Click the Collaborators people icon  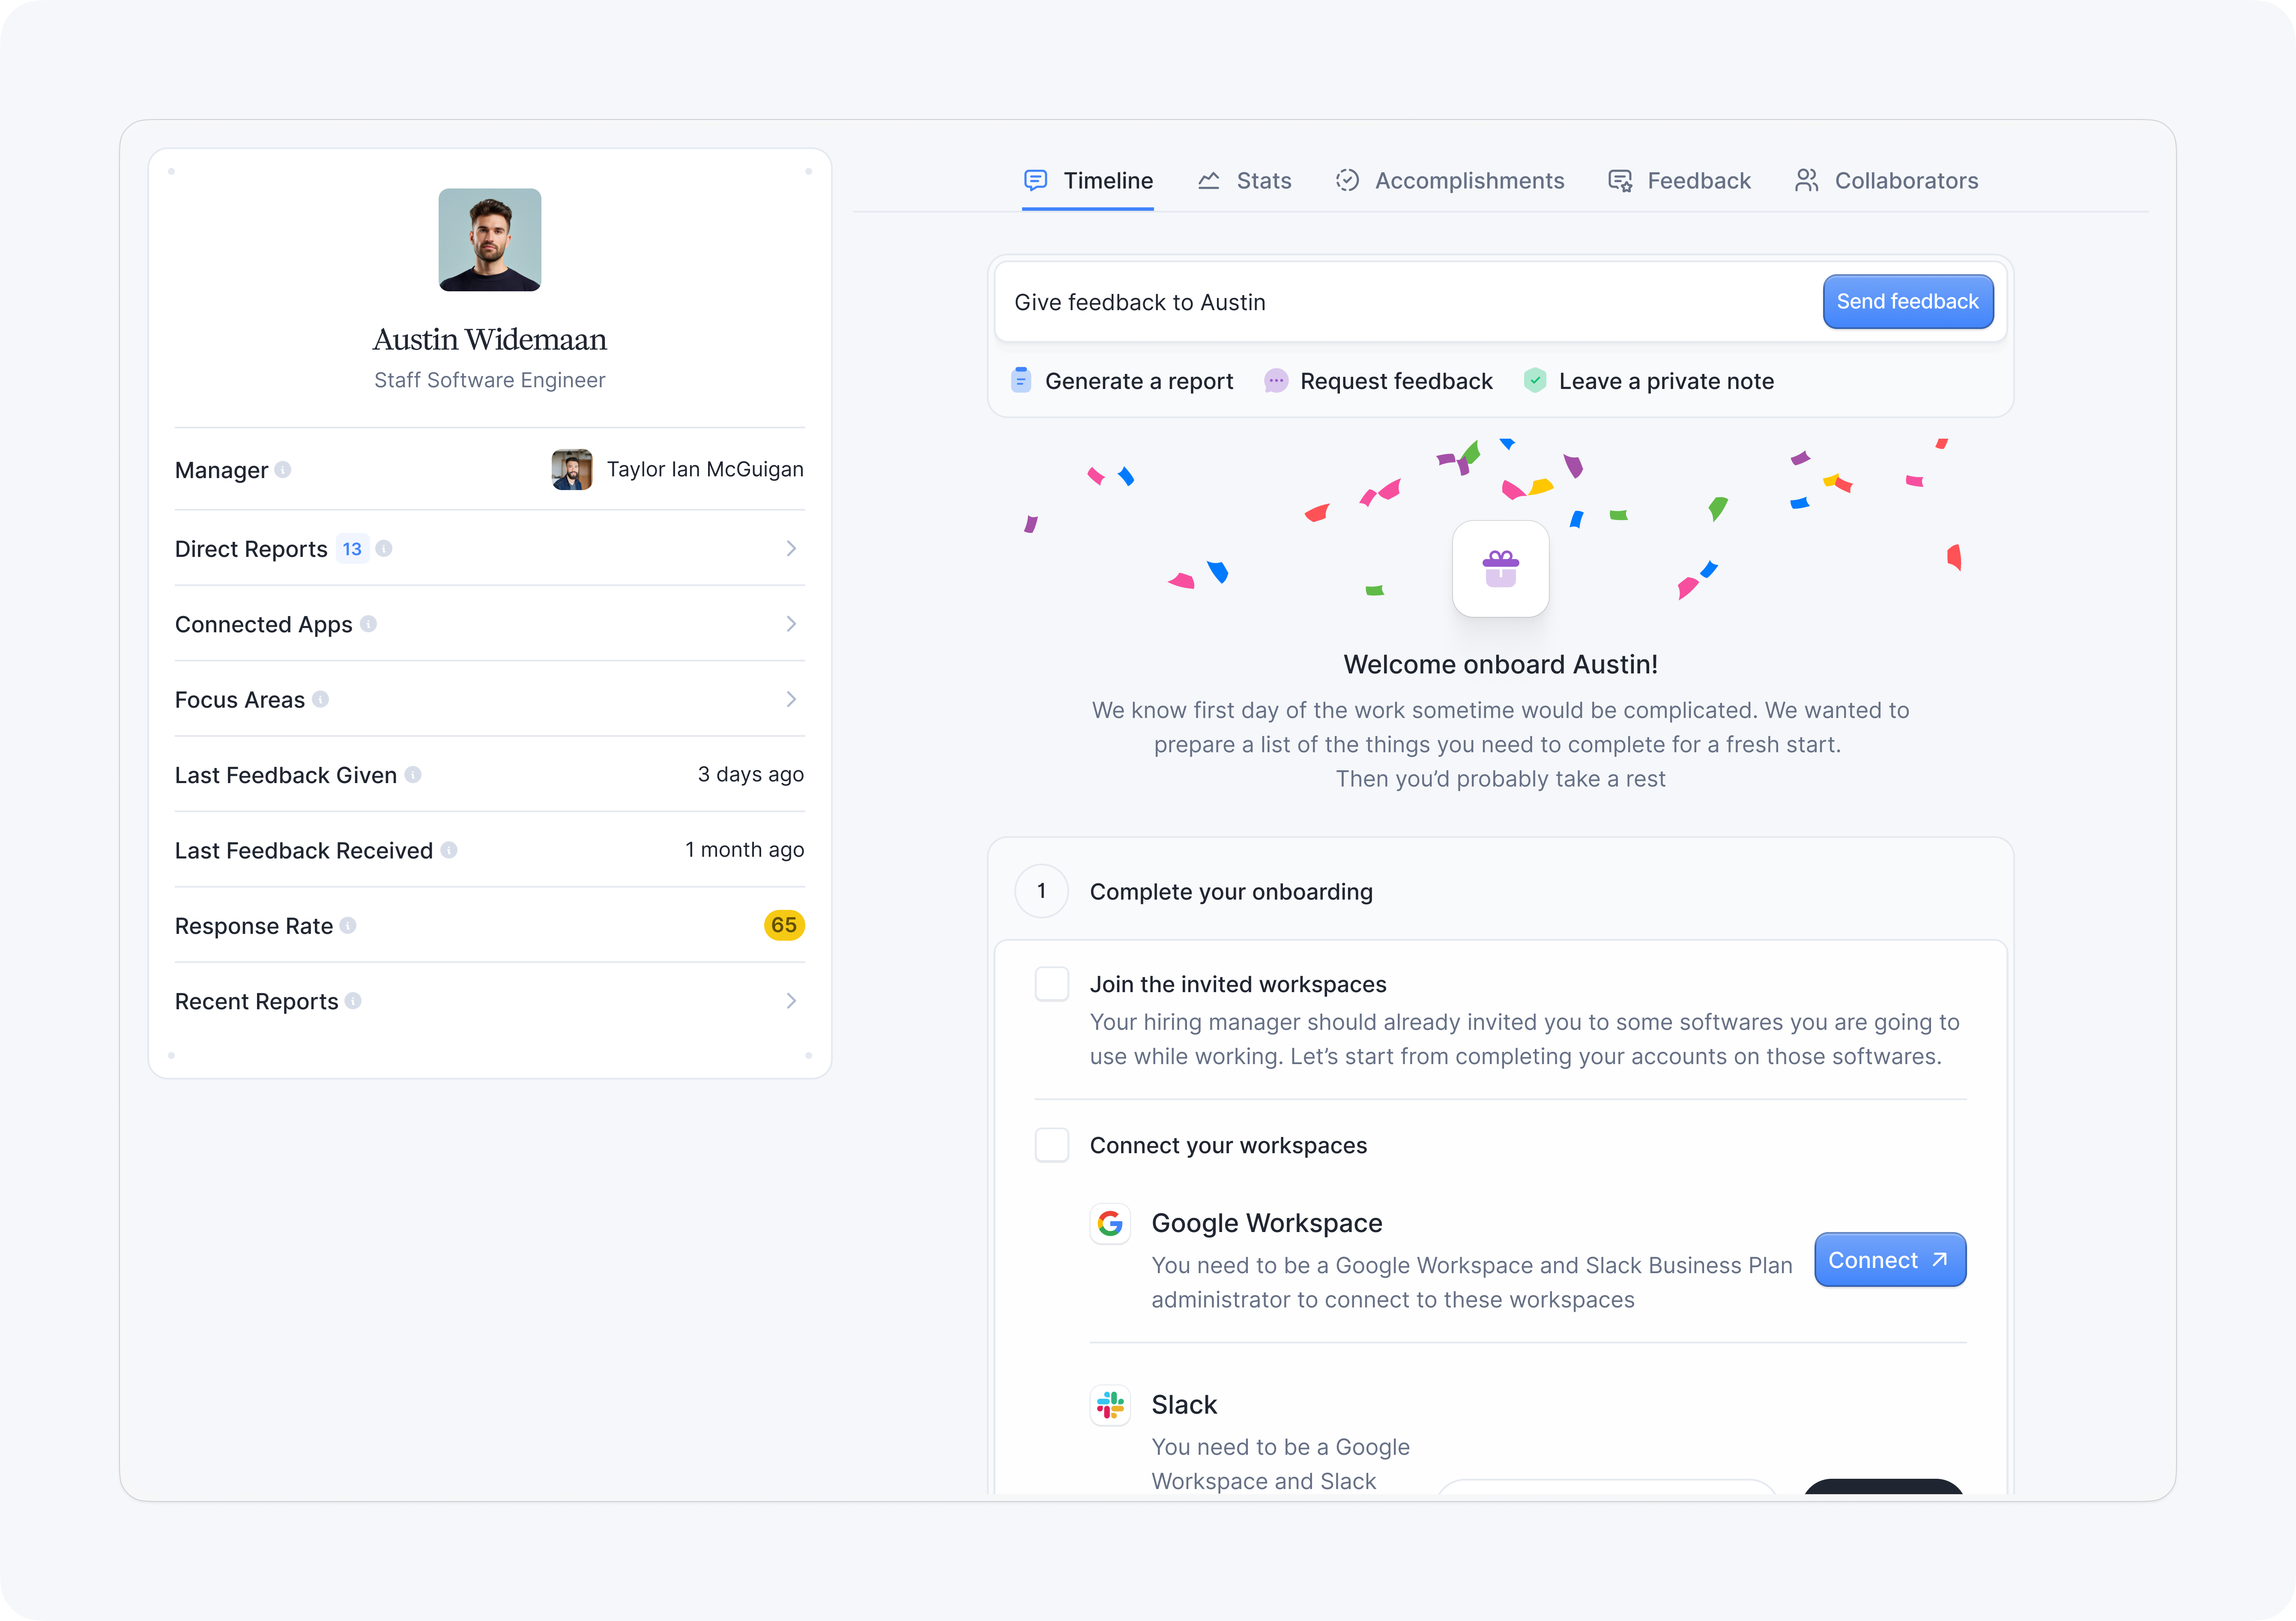[1806, 180]
